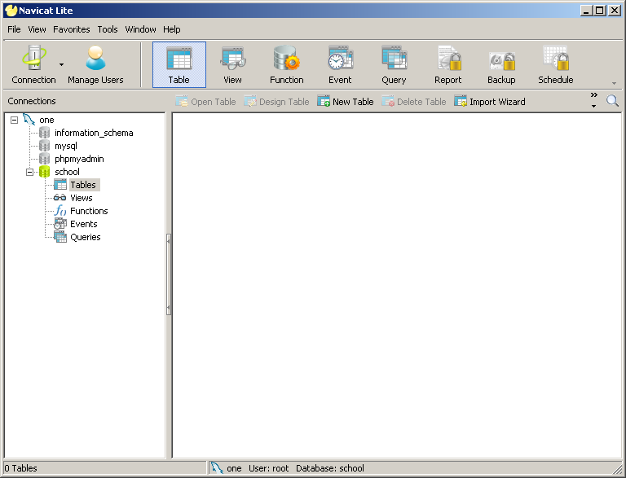
Task: Open the Event toolbar icon
Action: pyautogui.click(x=340, y=64)
